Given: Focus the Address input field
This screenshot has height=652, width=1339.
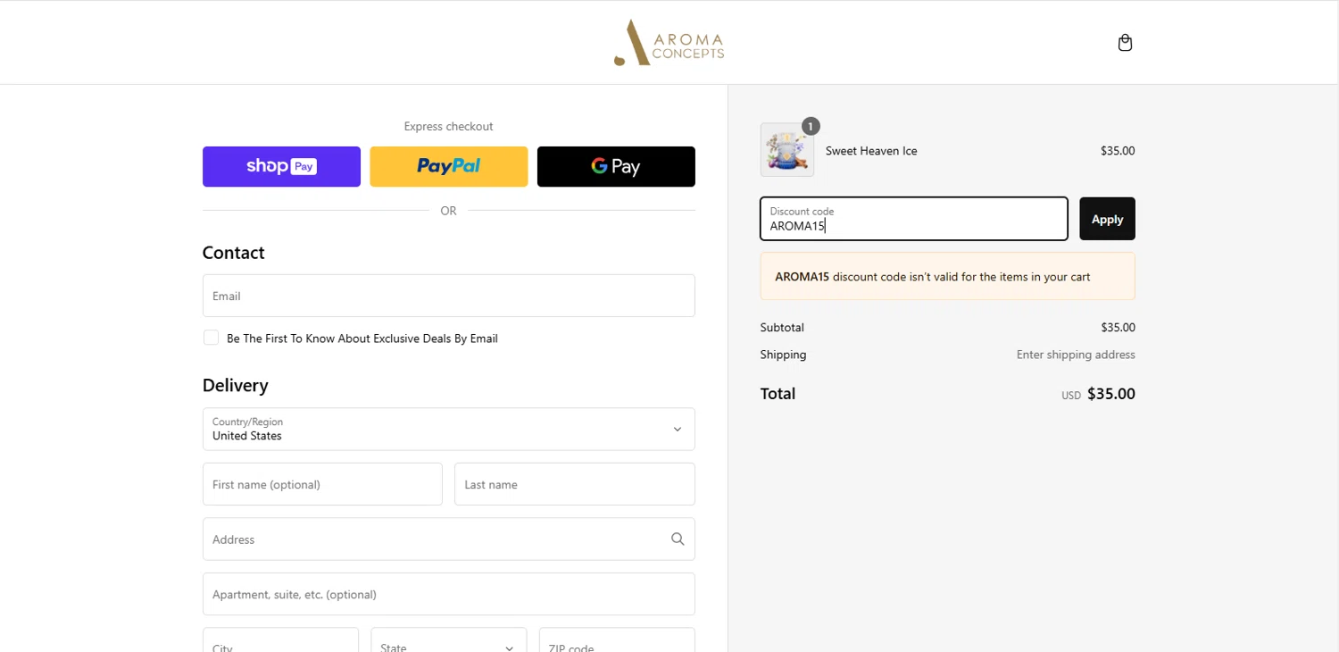Looking at the screenshot, I should coord(449,539).
